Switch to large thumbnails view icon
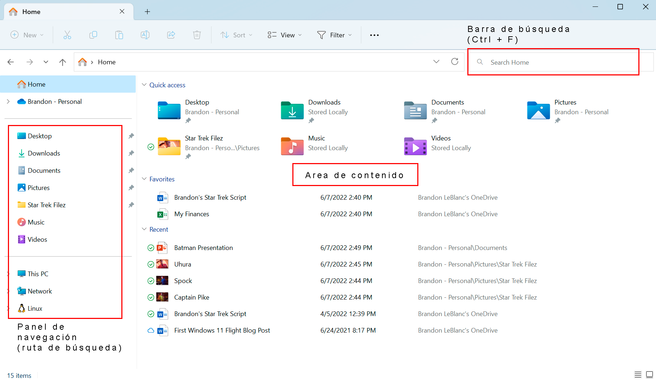The width and height of the screenshot is (656, 380). click(x=650, y=375)
